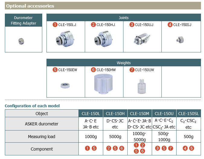Select the CLE-150L column header

click(x=91, y=114)
